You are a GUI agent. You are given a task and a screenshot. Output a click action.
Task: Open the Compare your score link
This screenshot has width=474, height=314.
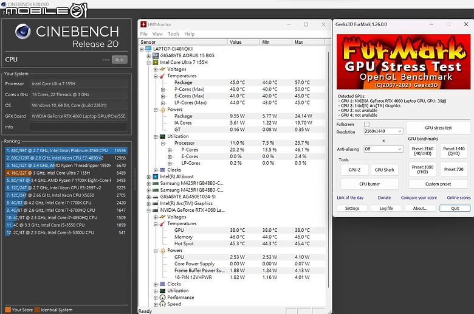419,198
